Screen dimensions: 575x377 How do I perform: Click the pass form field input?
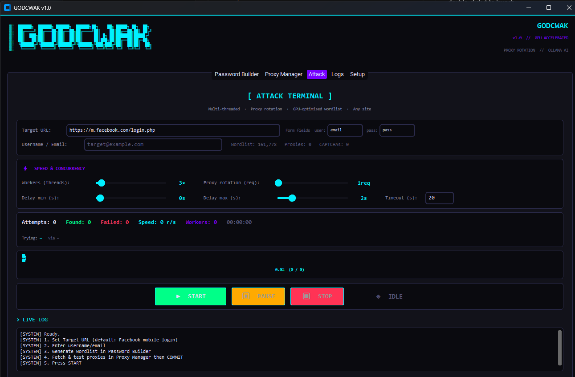click(x=397, y=130)
